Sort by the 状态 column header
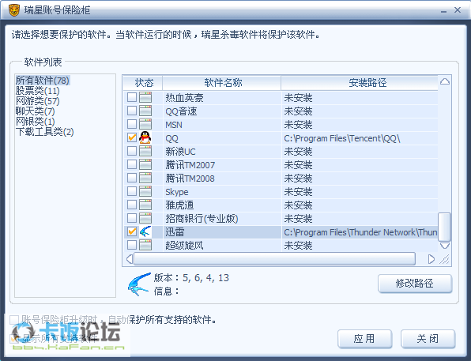This screenshot has height=361, width=471. click(x=144, y=83)
